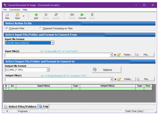Expand the Open button dropdown arrow
This screenshot has height=115, width=159.
[x=24, y=16]
